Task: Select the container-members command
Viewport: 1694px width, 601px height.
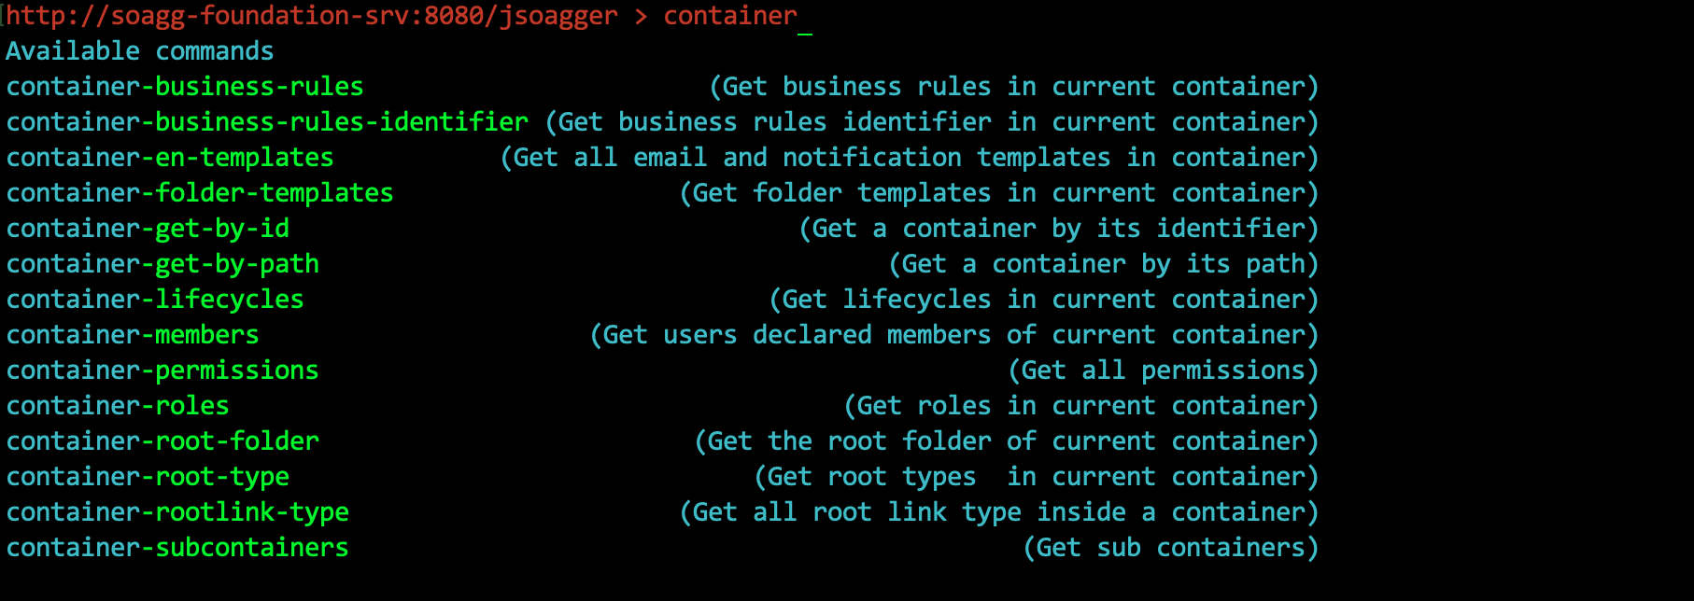Action: pyautogui.click(x=133, y=335)
